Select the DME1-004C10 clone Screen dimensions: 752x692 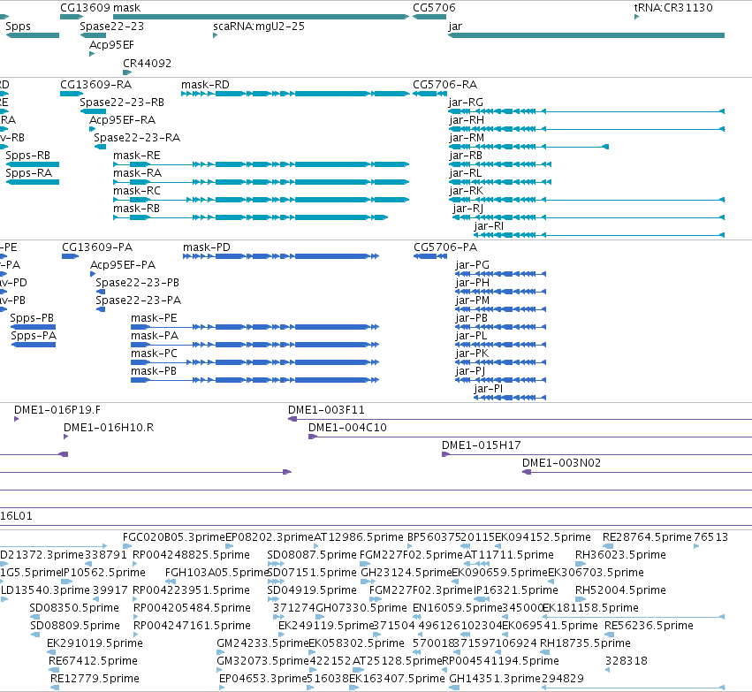coord(530,437)
